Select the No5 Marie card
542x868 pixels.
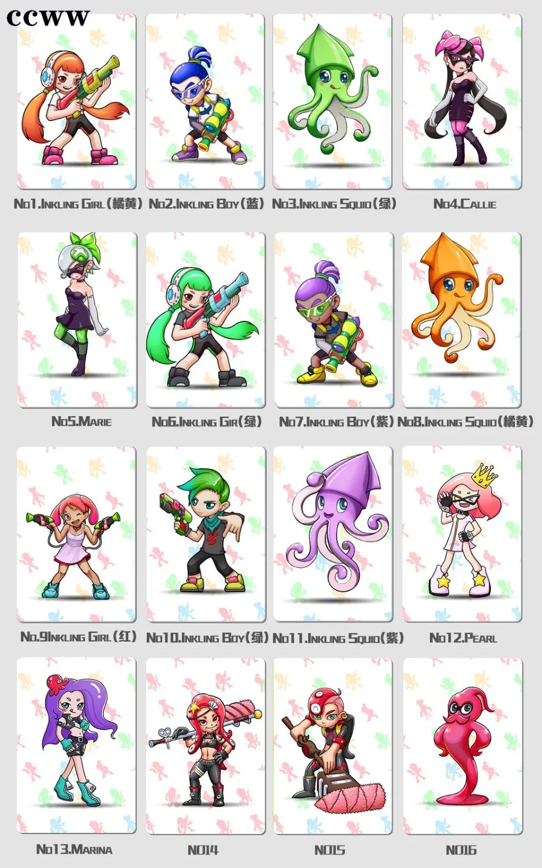coord(77,320)
